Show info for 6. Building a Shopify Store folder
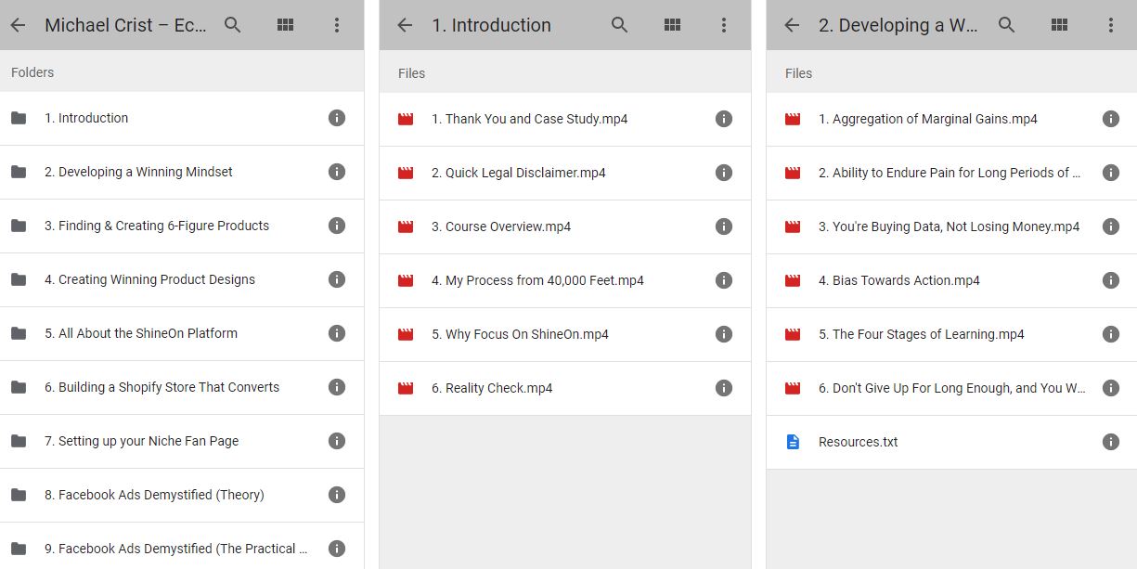This screenshot has width=1137, height=569. pyautogui.click(x=337, y=387)
